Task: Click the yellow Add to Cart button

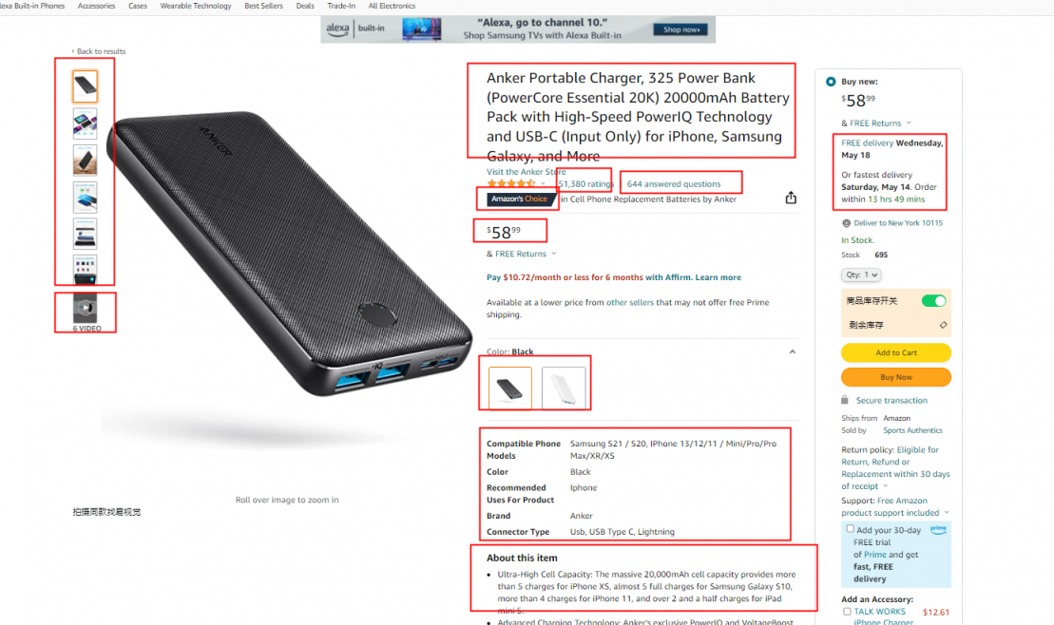Action: tap(896, 352)
